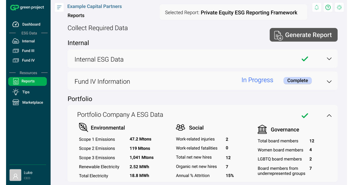Click the Governance building icon

262,129
